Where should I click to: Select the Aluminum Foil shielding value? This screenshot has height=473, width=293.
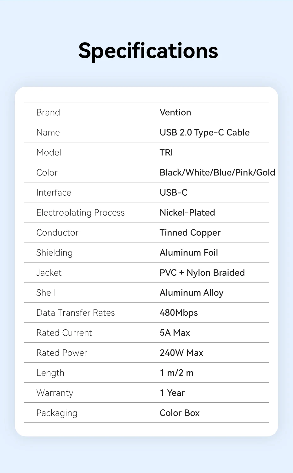189,253
